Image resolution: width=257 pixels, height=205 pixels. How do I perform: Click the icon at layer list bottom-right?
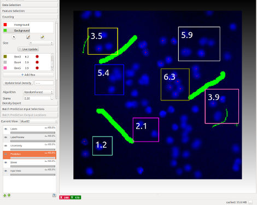54,195
